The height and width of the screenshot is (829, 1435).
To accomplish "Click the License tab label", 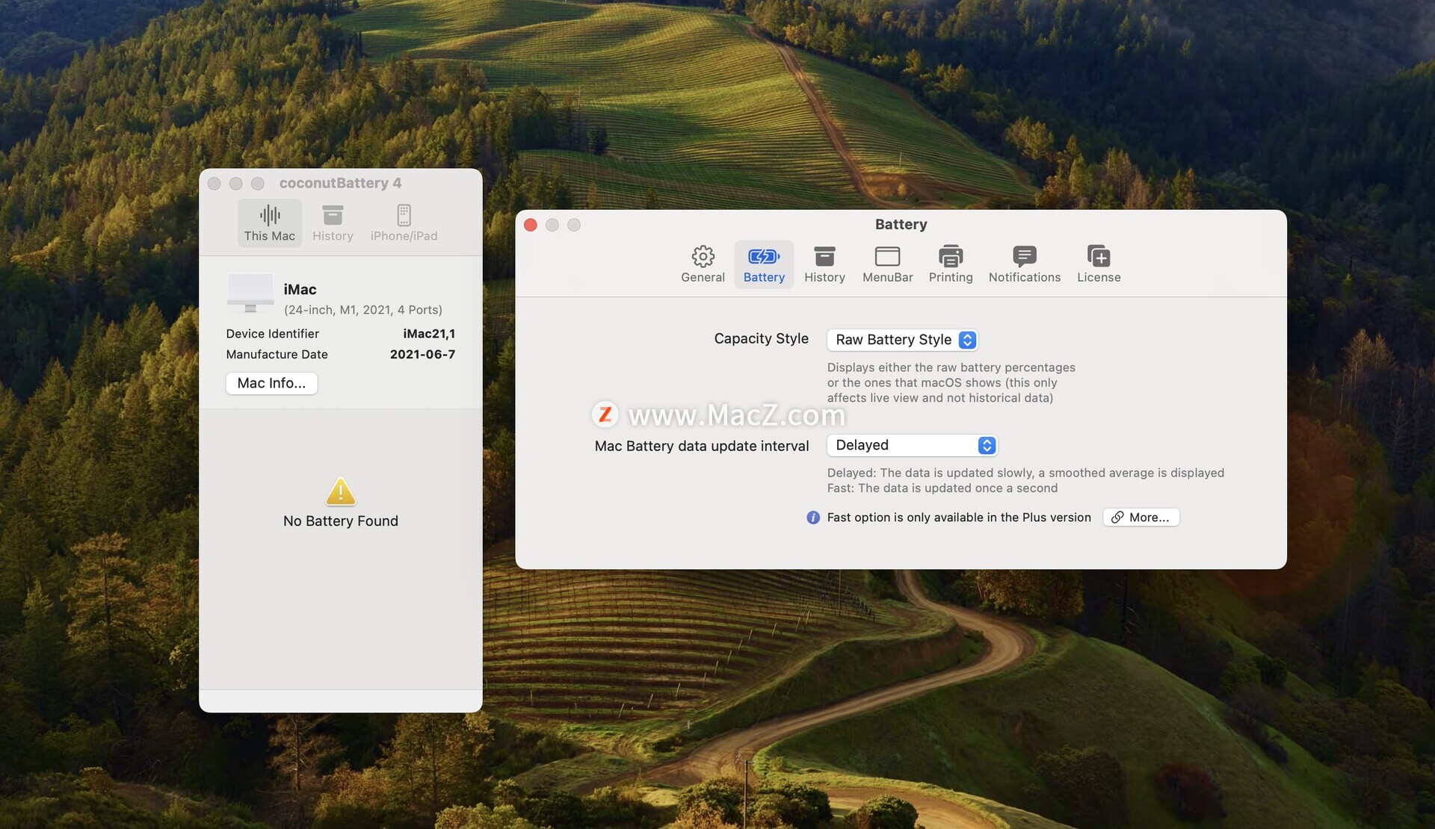I will point(1099,277).
